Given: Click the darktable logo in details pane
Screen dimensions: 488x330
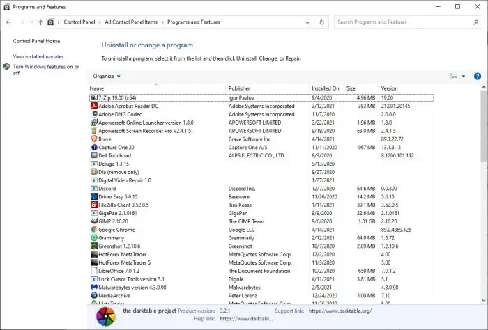Looking at the screenshot, I should tap(106, 316).
